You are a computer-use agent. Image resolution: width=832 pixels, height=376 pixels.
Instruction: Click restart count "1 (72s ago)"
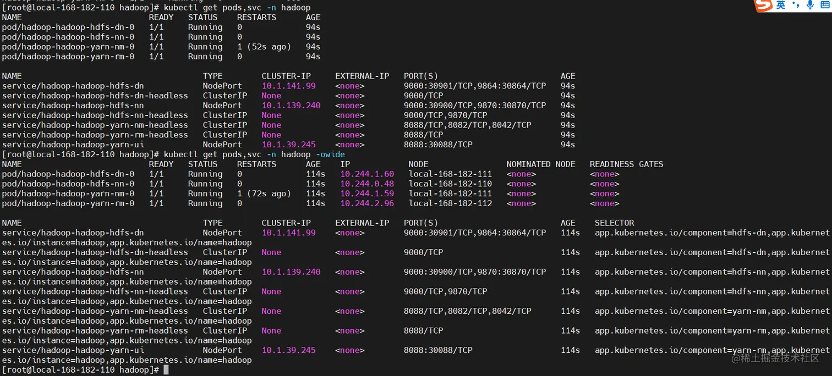264,193
